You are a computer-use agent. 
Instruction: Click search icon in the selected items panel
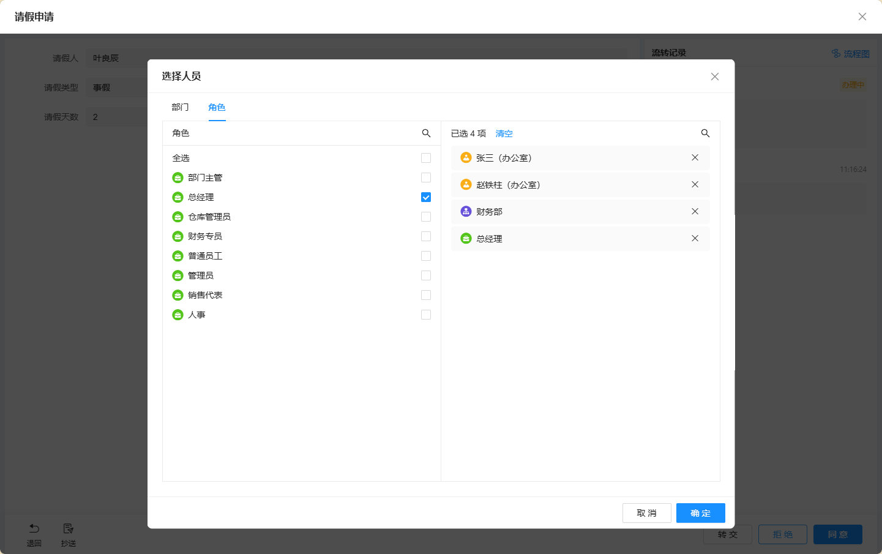[x=705, y=133]
